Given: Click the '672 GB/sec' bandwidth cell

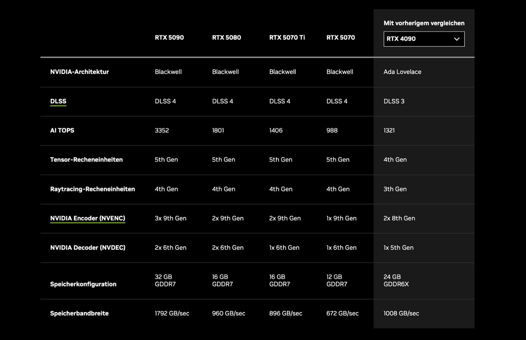Looking at the screenshot, I should pyautogui.click(x=343, y=313).
